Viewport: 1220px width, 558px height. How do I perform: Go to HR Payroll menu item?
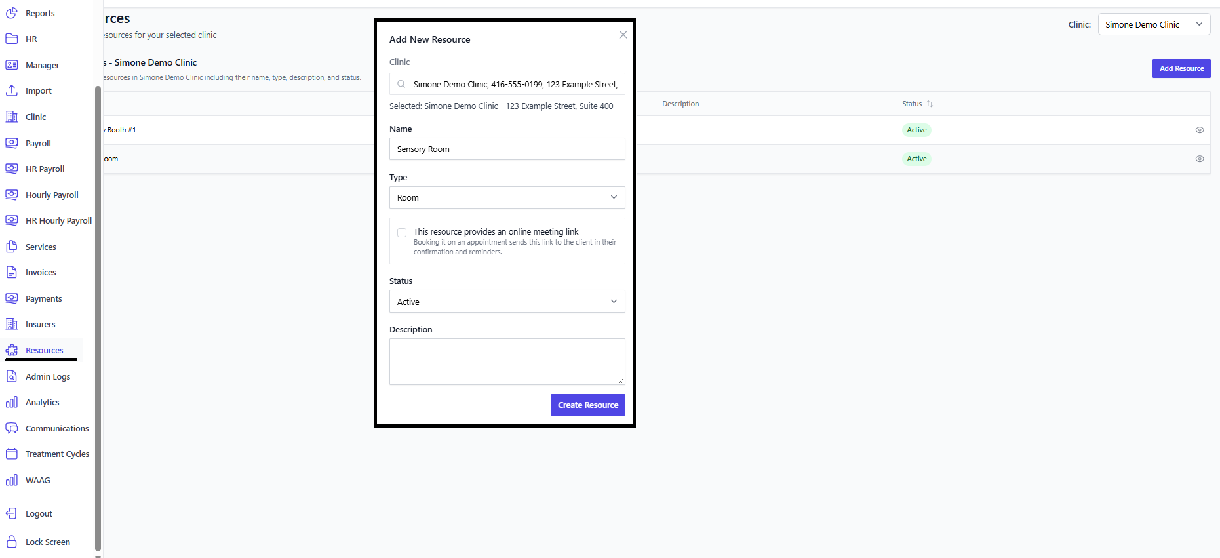coord(45,169)
